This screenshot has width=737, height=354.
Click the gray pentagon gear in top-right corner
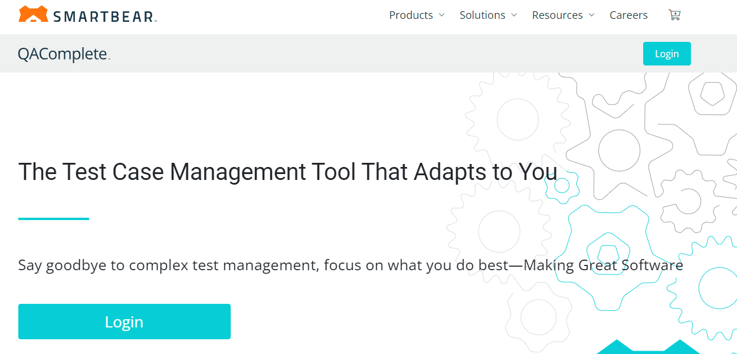(711, 93)
